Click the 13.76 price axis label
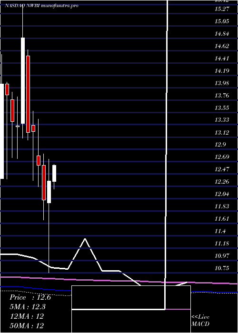Screen dimensions: 238x333 [x=222, y=95]
